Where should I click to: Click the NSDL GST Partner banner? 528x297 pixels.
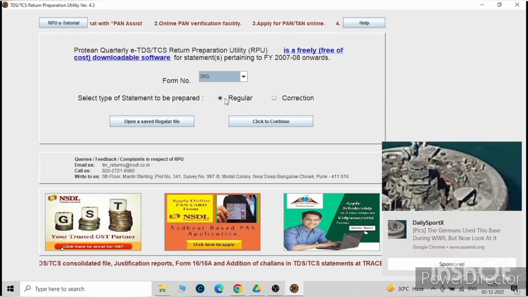pyautogui.click(x=93, y=222)
